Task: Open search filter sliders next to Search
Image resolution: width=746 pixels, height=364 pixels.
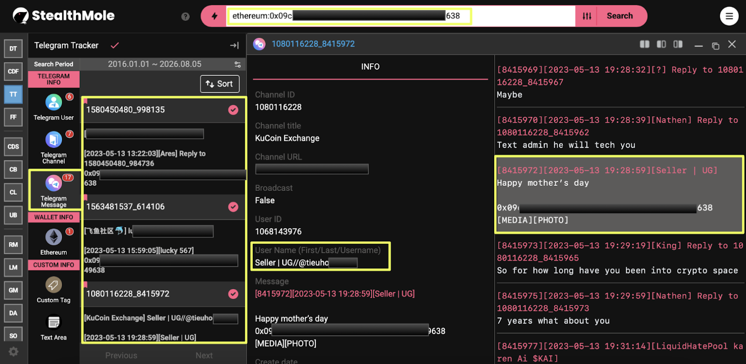Action: pyautogui.click(x=587, y=16)
